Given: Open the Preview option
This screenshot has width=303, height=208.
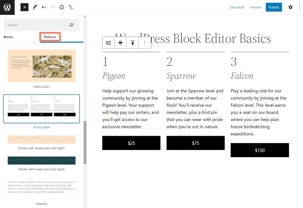Looking at the screenshot, I should 256,7.
